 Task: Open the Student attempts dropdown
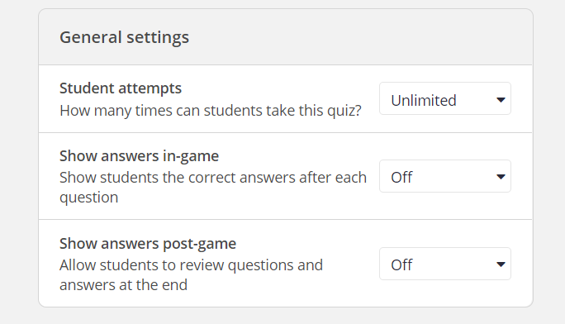point(445,98)
